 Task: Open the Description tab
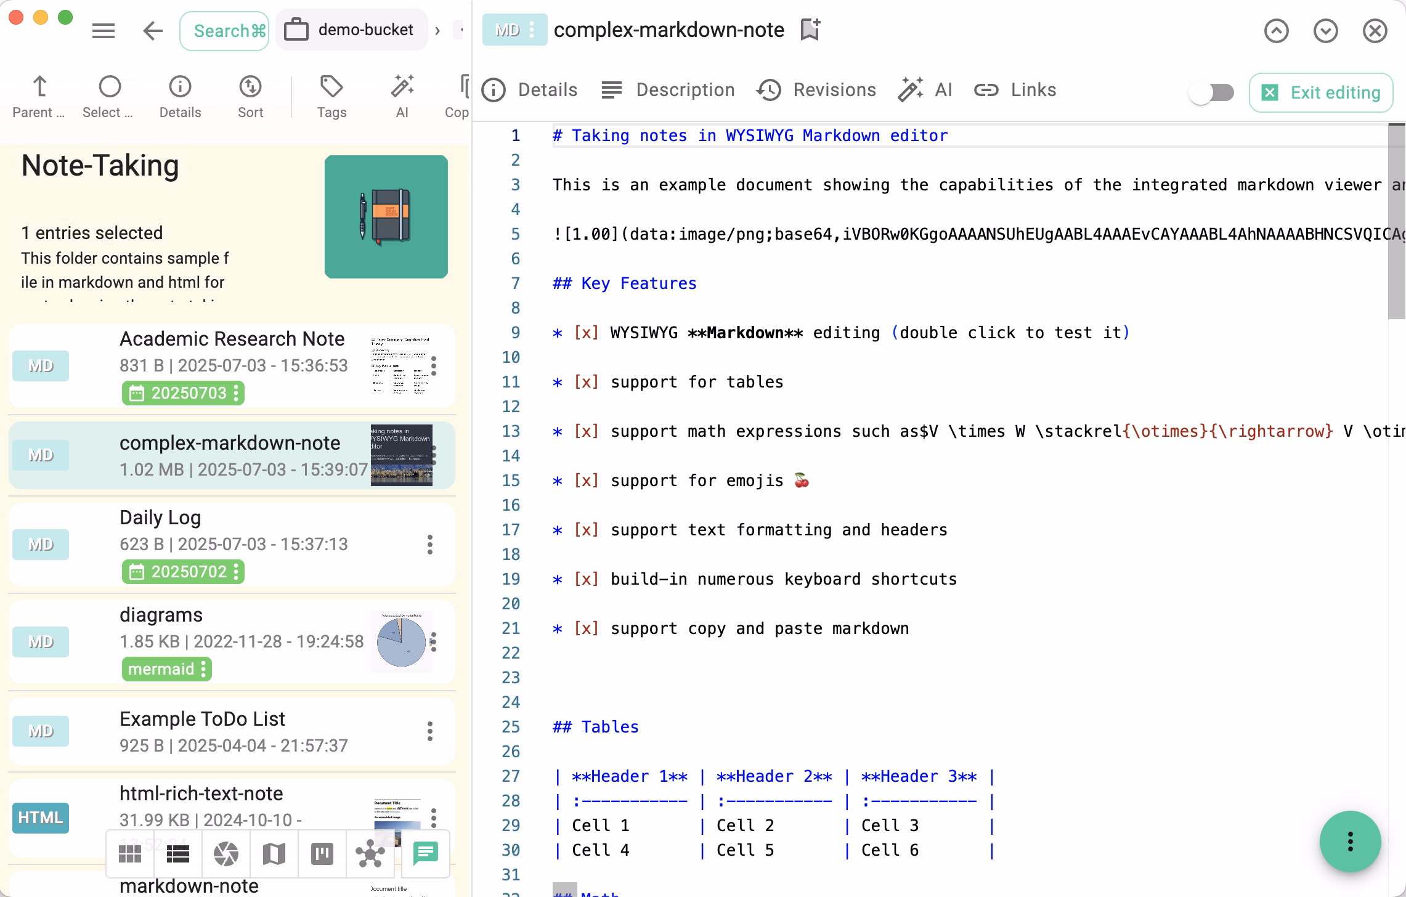(668, 89)
